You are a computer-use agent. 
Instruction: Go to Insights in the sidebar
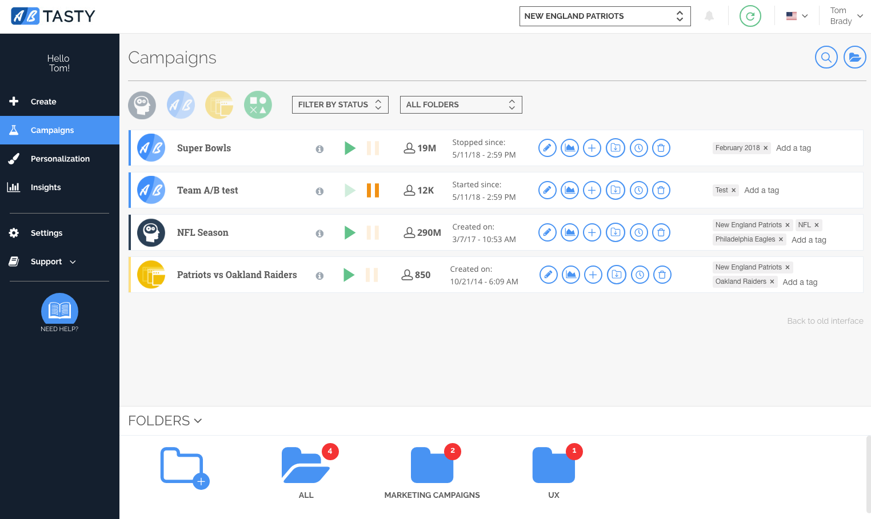point(46,187)
